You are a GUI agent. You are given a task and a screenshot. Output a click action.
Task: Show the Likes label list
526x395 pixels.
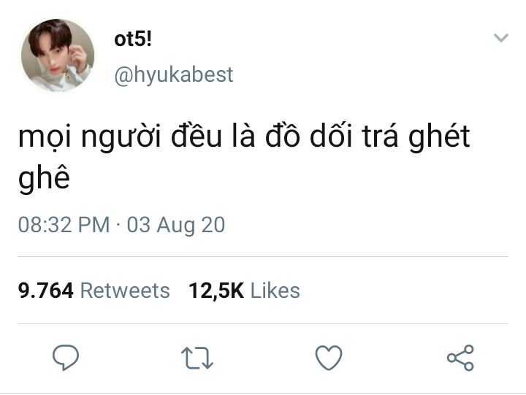[275, 291]
